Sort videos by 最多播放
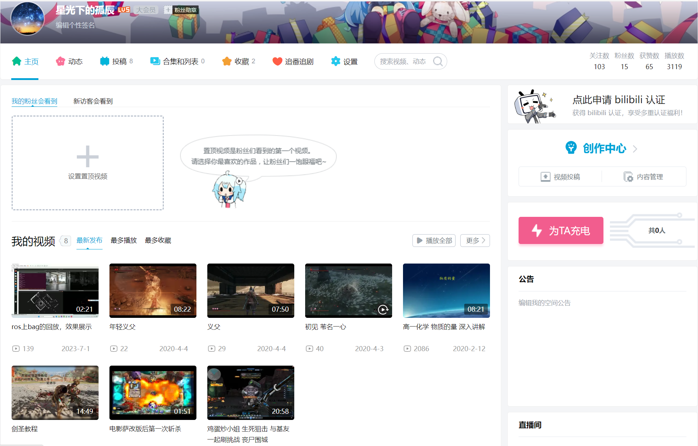The width and height of the screenshot is (698, 446). point(124,240)
